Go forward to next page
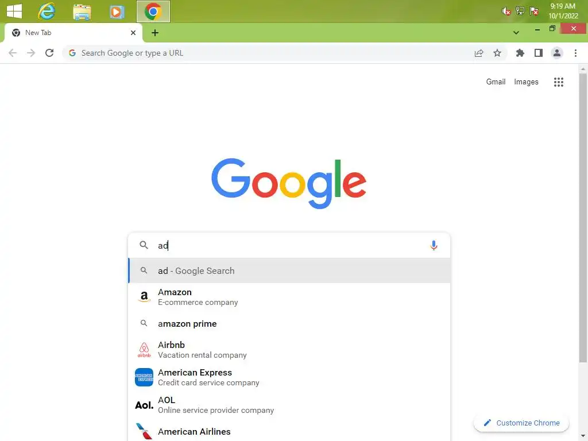This screenshot has height=441, width=588. [x=31, y=53]
